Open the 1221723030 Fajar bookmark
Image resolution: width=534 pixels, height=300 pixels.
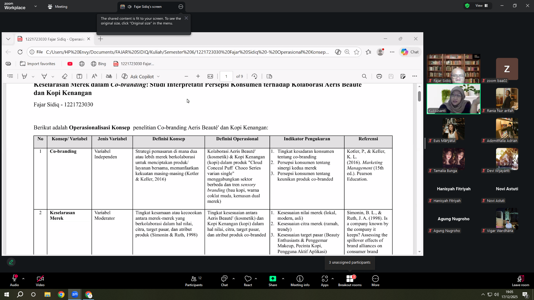(x=134, y=64)
